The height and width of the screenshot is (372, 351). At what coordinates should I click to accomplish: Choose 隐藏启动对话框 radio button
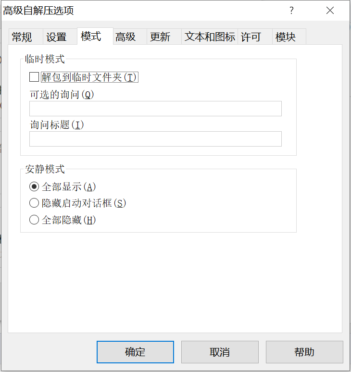pos(34,203)
